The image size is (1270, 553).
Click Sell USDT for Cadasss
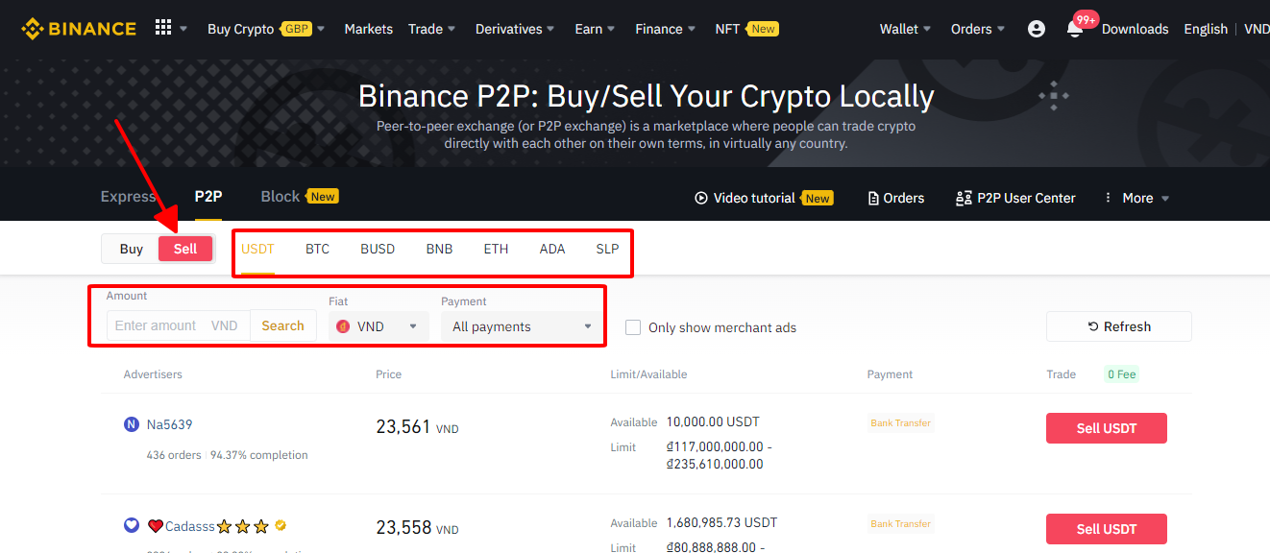(x=1107, y=529)
